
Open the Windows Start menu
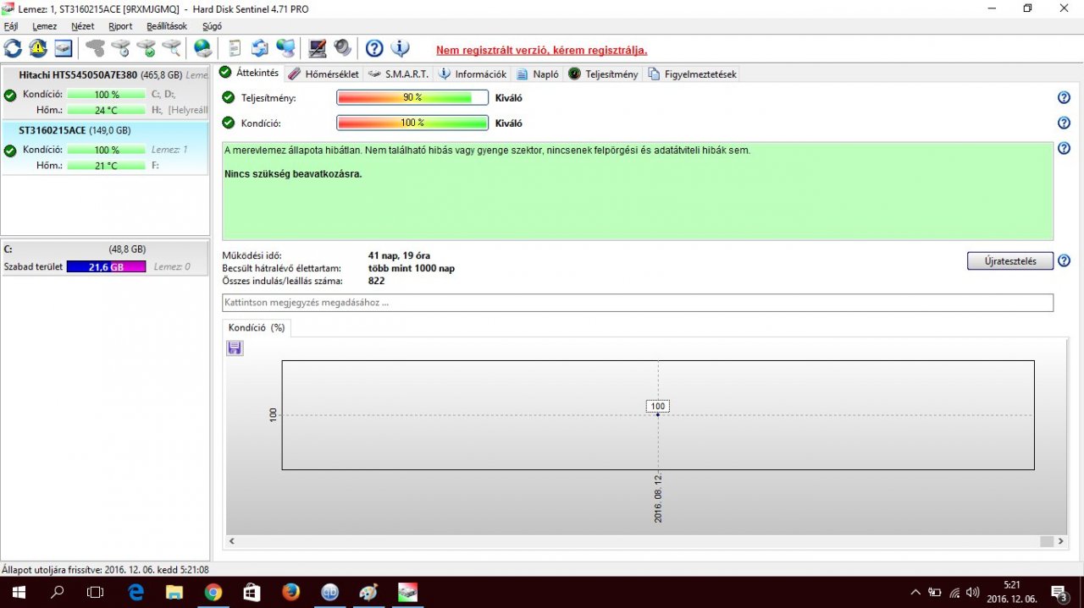(x=17, y=592)
